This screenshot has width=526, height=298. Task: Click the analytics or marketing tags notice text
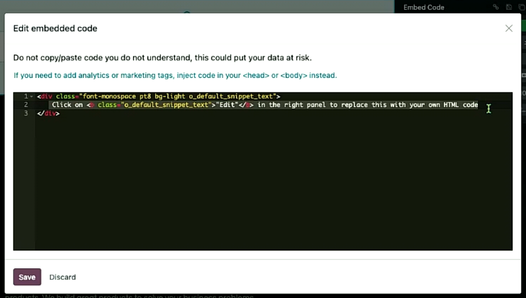(x=175, y=75)
